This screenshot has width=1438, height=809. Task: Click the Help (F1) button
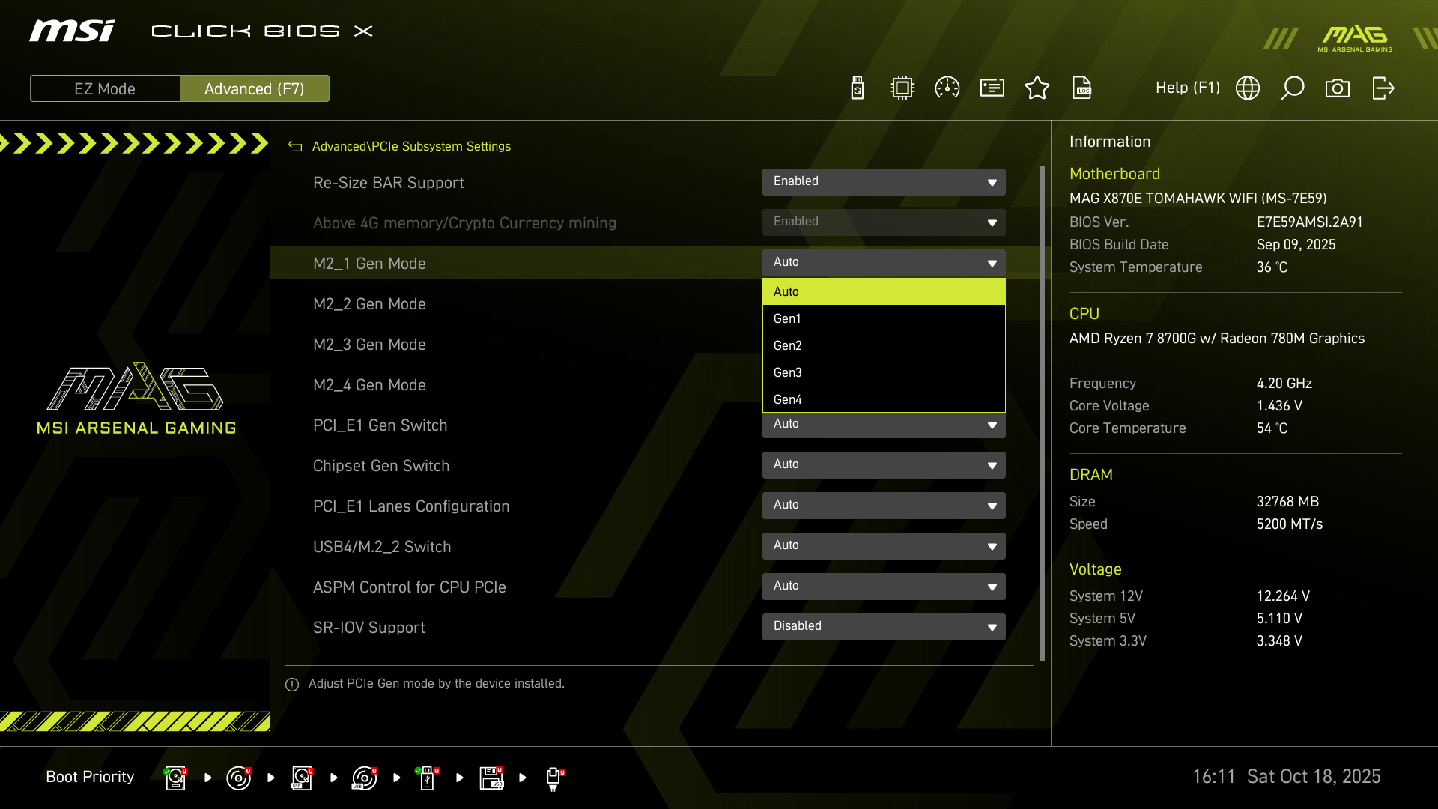click(1187, 88)
